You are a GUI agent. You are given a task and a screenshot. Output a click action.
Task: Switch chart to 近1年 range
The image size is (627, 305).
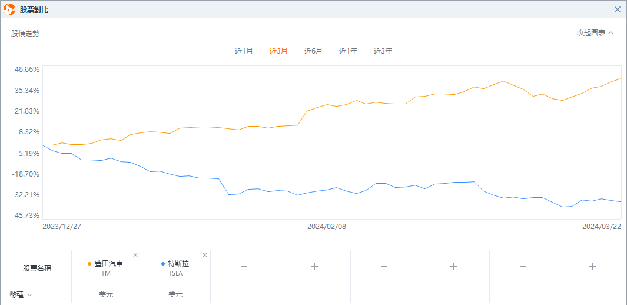[x=348, y=51]
